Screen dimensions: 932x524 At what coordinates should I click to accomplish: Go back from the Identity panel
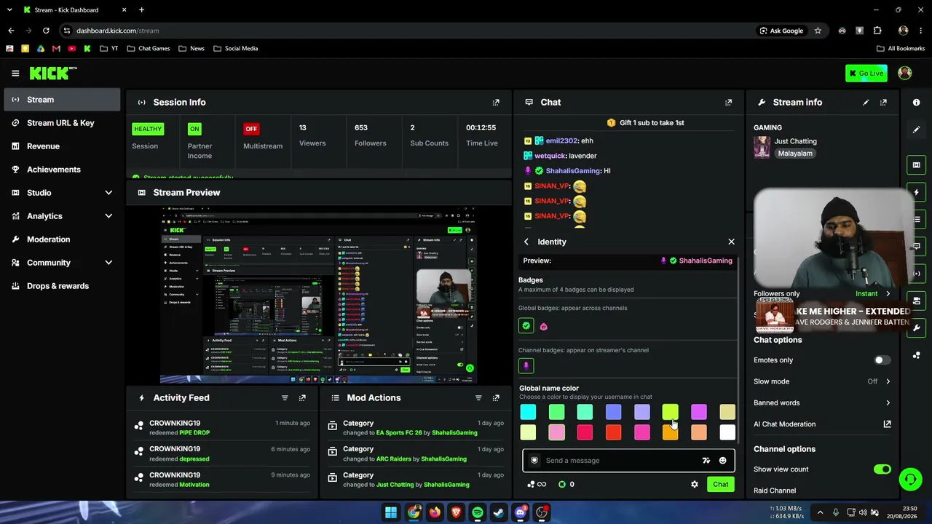click(526, 242)
